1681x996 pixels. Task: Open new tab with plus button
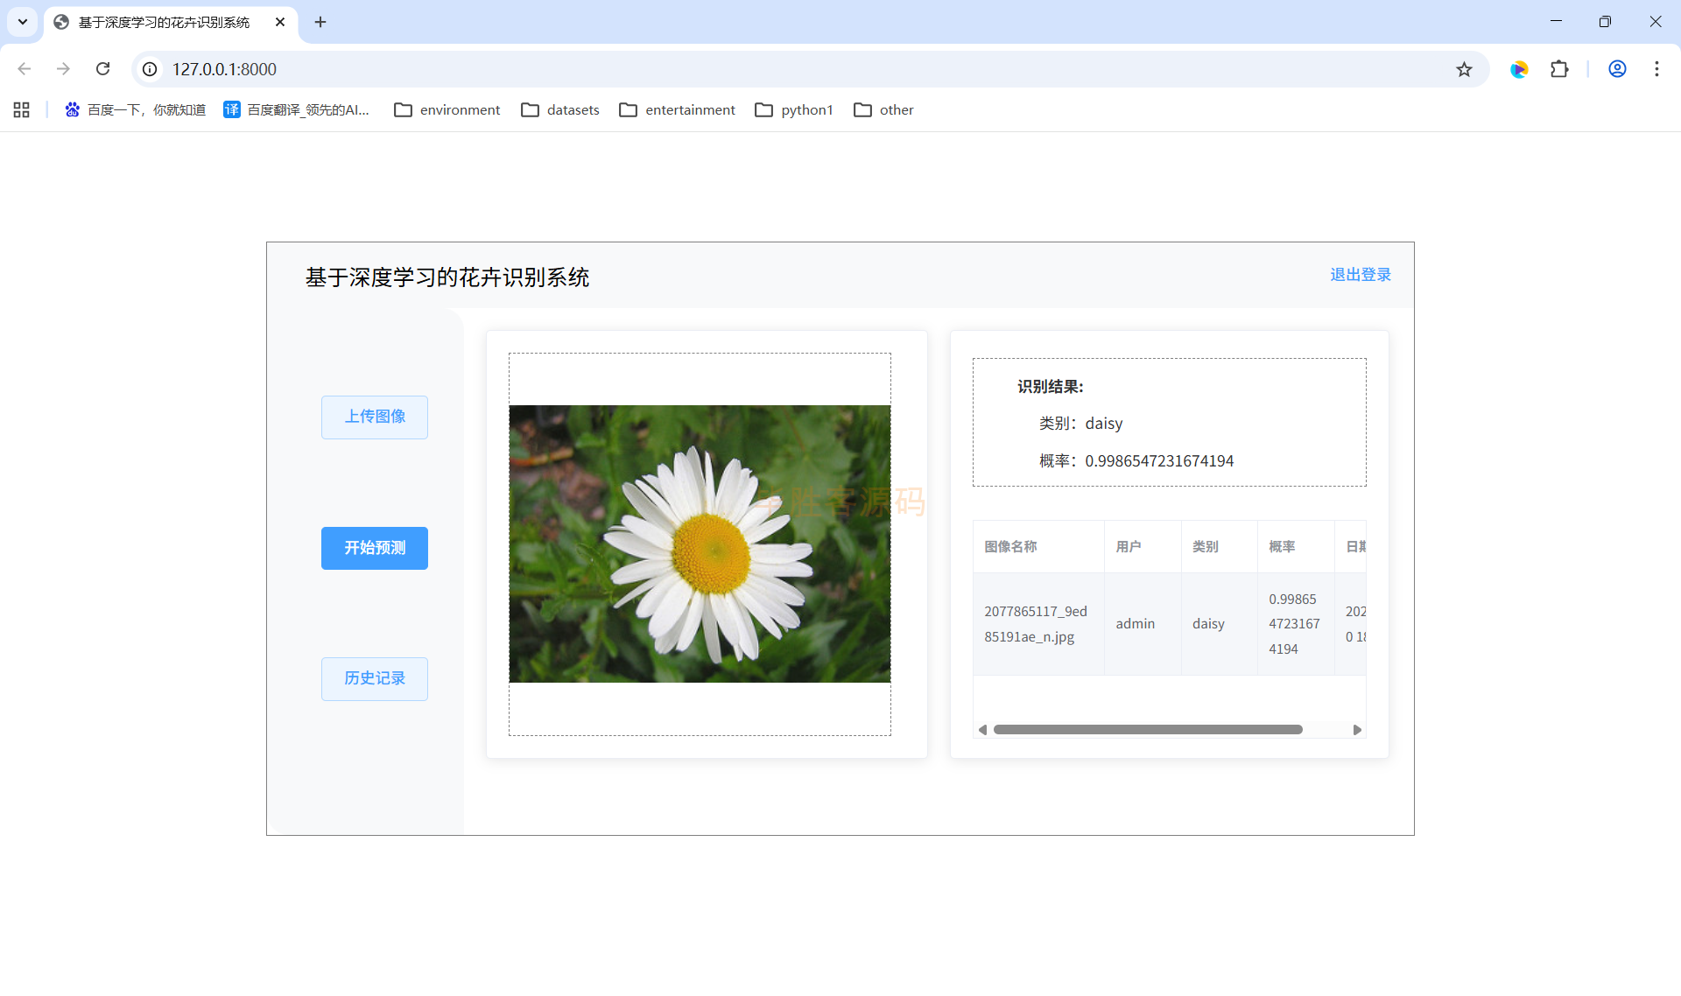point(320,22)
